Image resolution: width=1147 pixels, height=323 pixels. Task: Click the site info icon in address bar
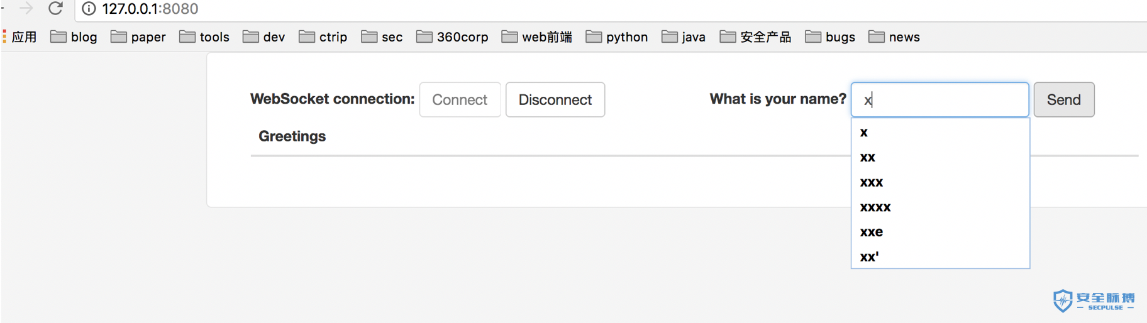89,9
